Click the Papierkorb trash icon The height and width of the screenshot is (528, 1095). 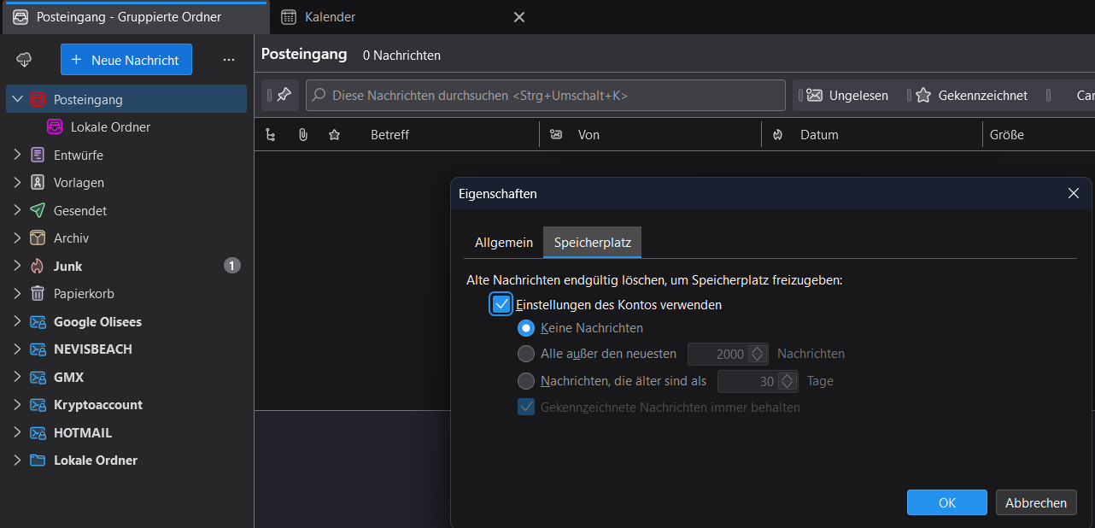coord(38,294)
